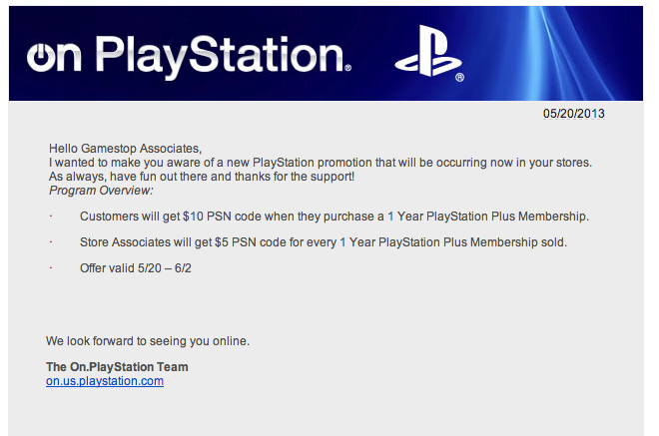This screenshot has height=436, width=659.
Task: Click the "Program Overview:" italic heading
Action: coord(101,191)
